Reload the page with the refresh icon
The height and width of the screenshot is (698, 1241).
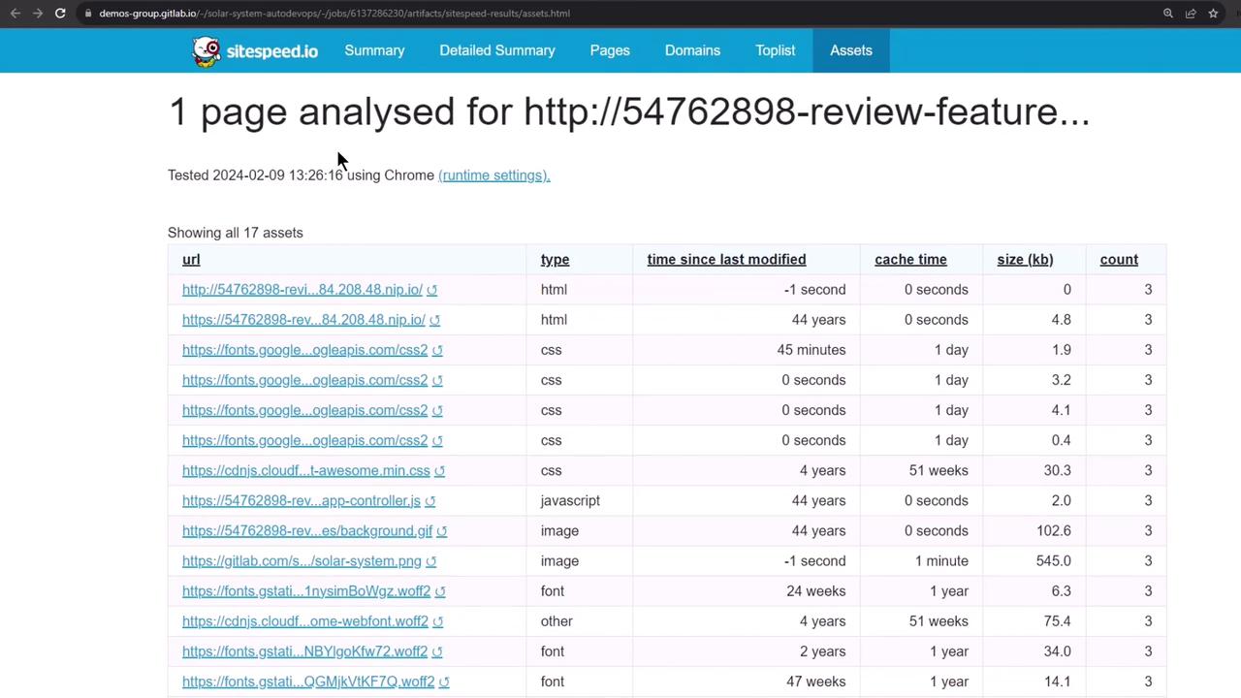click(60, 14)
